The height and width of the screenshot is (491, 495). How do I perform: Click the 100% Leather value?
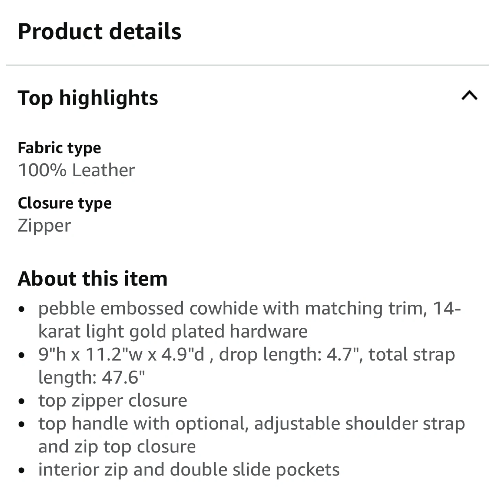[x=76, y=170]
